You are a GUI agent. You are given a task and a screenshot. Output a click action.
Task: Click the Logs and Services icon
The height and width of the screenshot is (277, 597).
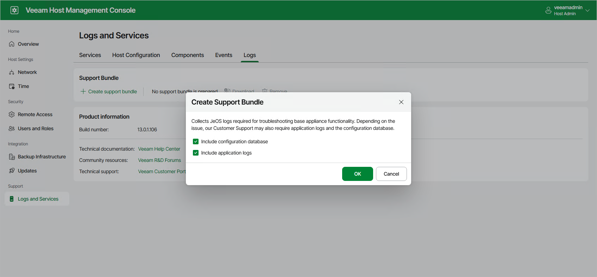tap(12, 199)
